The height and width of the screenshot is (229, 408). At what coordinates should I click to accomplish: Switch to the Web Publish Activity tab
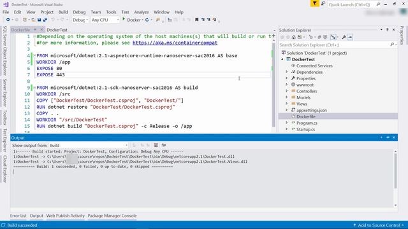coord(65,216)
